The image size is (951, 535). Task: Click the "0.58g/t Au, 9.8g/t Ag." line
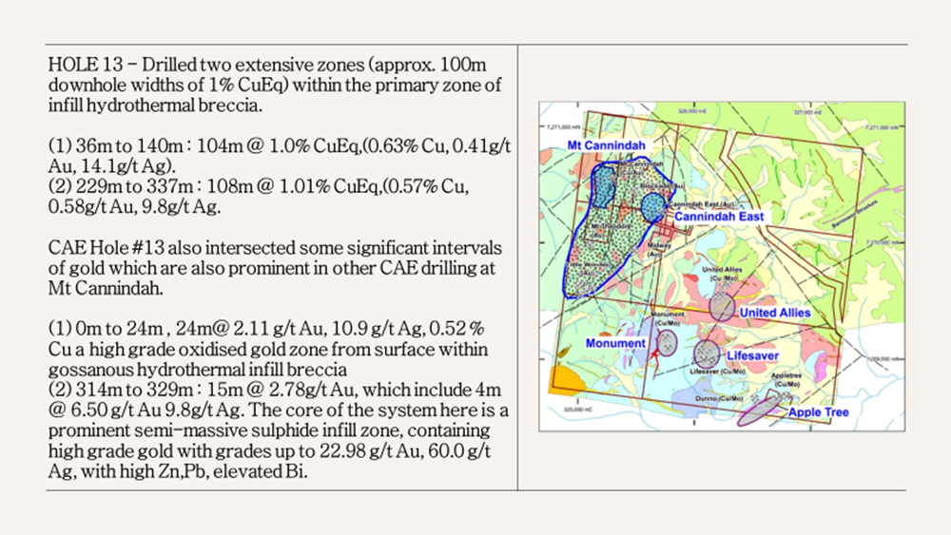pos(135,207)
